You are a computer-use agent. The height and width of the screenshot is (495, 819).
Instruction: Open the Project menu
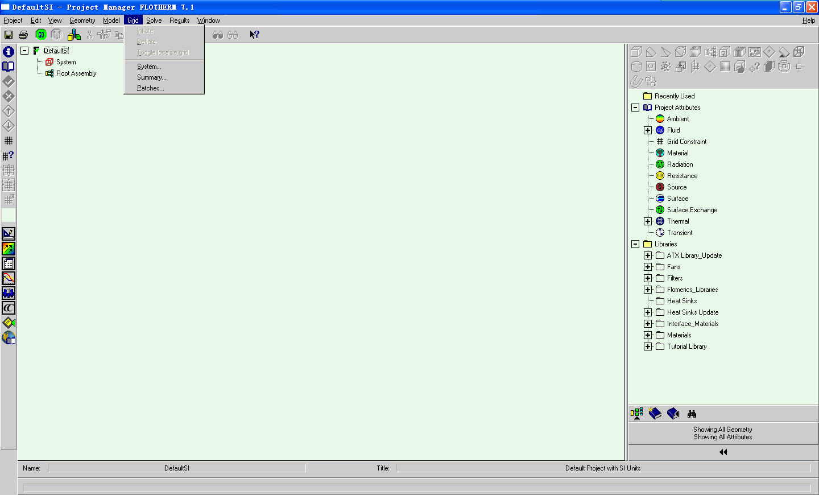(13, 20)
